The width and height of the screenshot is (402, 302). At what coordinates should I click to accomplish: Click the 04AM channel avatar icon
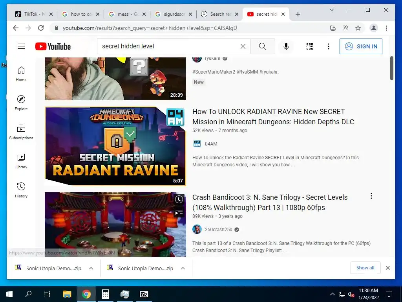tap(197, 144)
